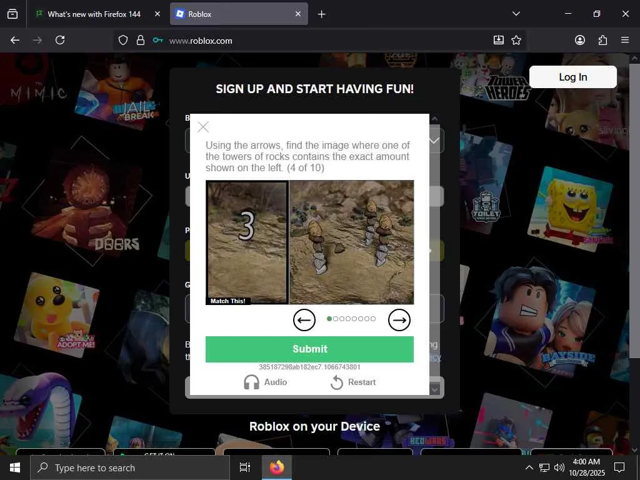The image size is (640, 480).
Task: Click the Audio headphones icon
Action: tap(251, 382)
